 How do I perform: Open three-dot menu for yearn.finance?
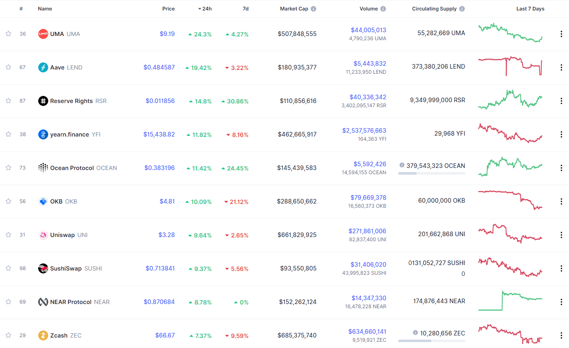point(561,134)
